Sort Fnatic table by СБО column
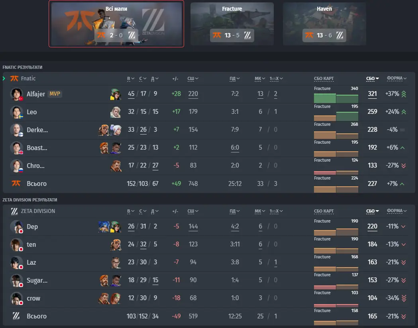 373,78
